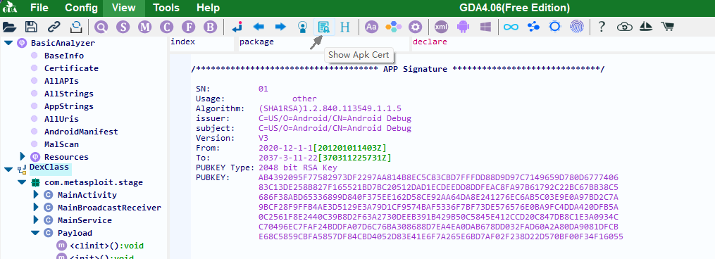Viewport: 715px width, 259px height.
Task: Open the File menu
Action: click(x=39, y=8)
